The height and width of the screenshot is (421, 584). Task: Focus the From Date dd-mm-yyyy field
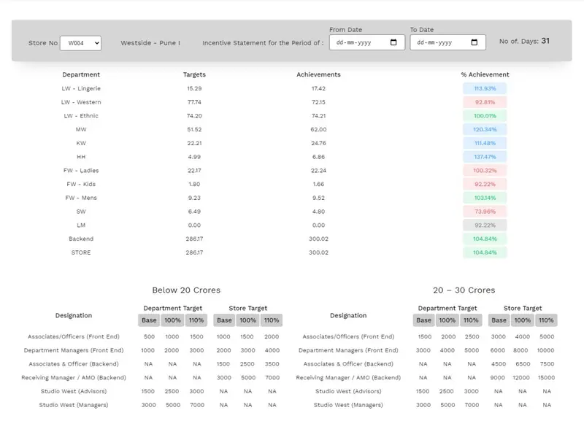(367, 42)
